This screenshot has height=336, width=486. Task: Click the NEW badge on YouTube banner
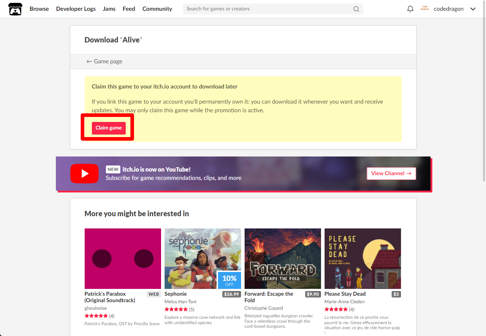113,169
